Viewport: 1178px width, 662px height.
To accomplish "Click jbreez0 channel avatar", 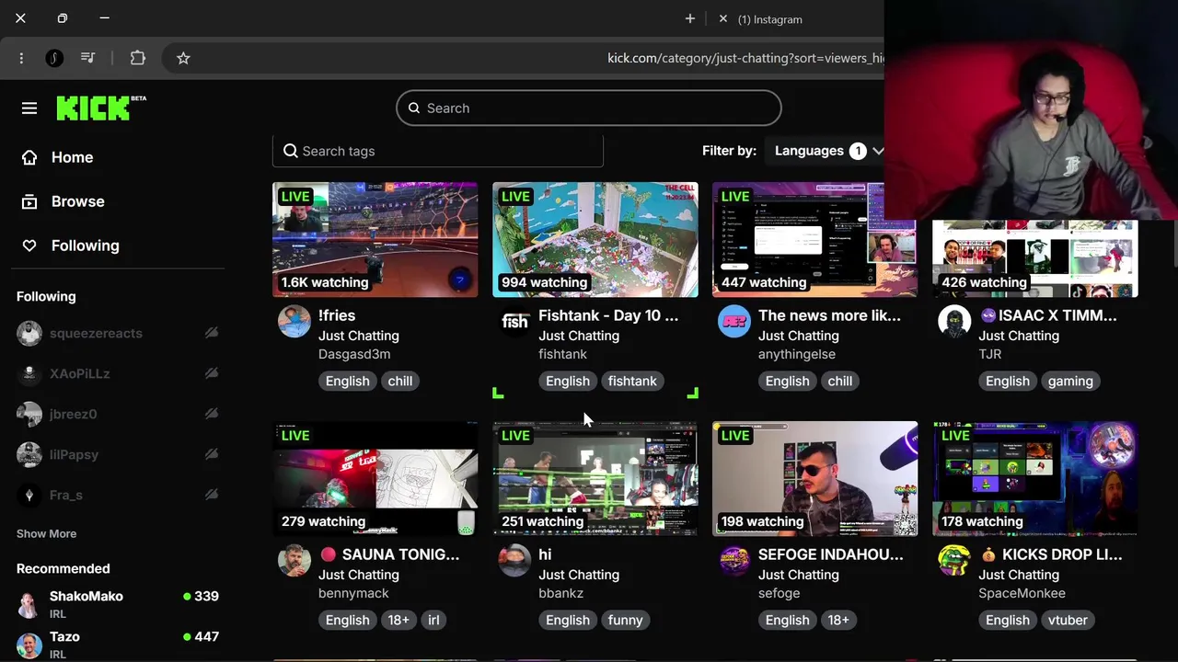I will pos(29,414).
